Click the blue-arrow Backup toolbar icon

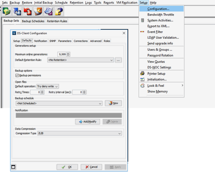coord(17,11)
